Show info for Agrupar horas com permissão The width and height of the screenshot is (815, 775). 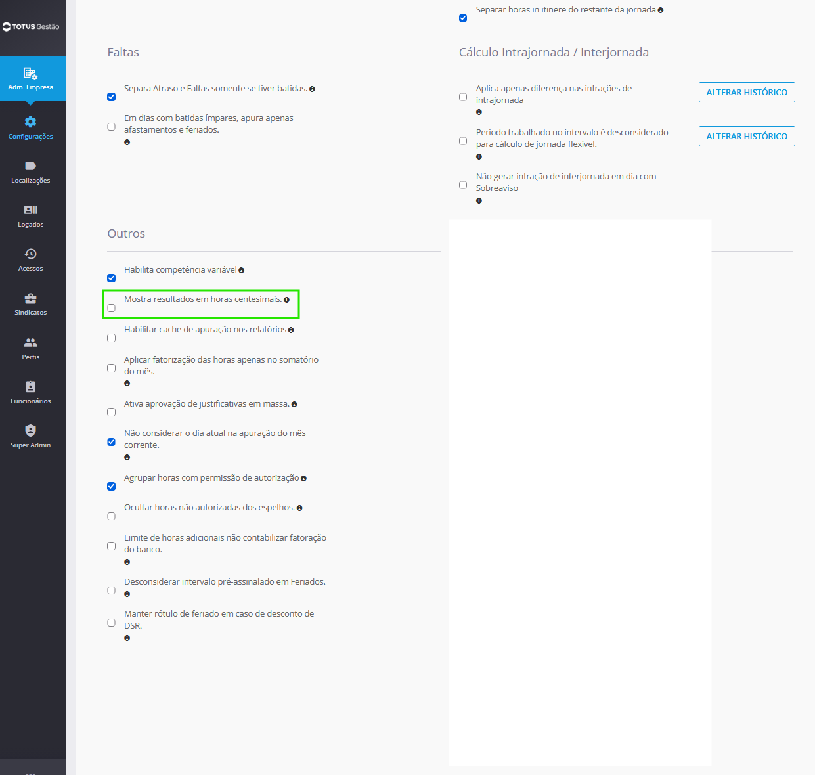(x=303, y=479)
